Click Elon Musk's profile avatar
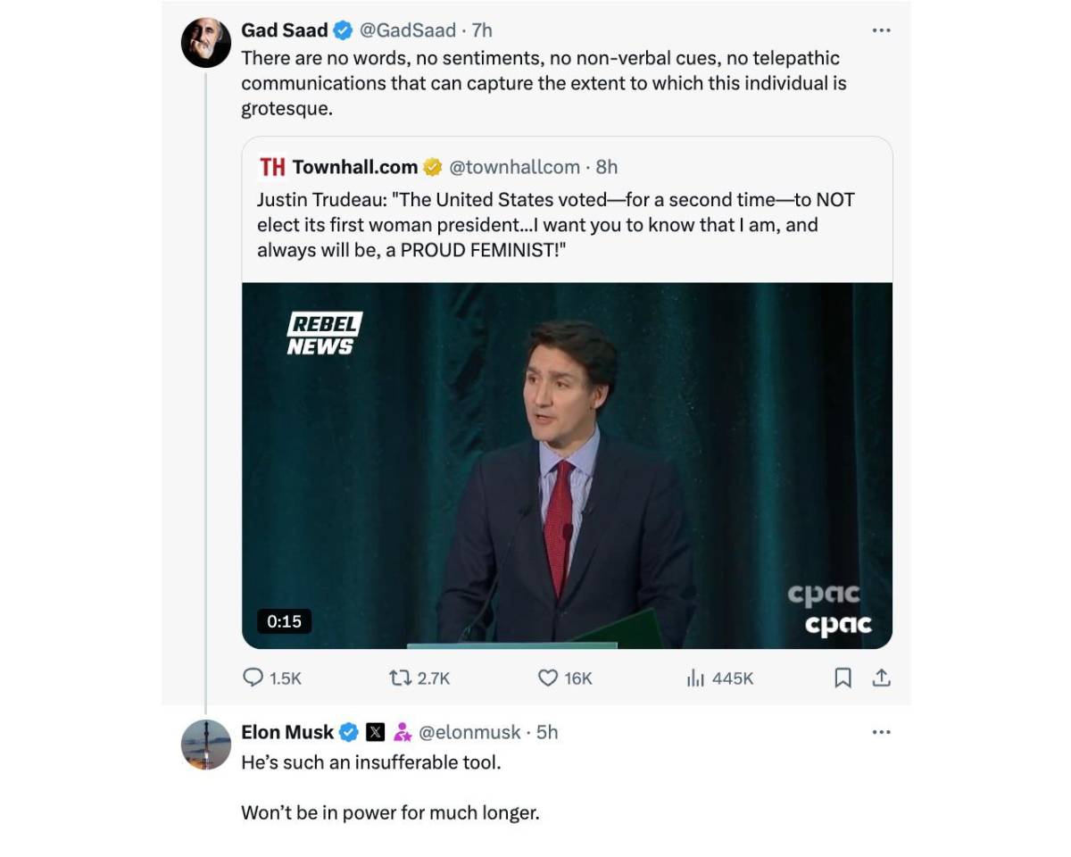Screen dimensions: 1071x857 [x=206, y=744]
